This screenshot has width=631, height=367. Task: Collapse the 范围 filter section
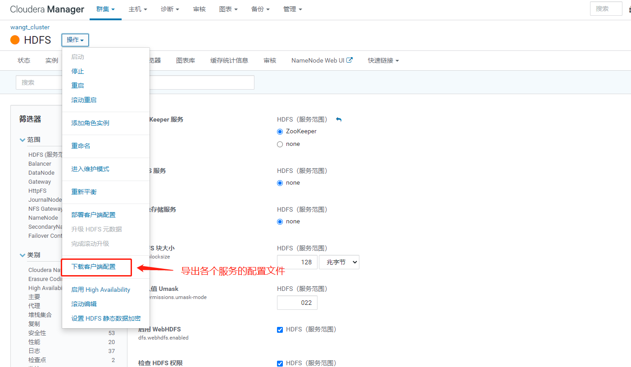[30, 140]
